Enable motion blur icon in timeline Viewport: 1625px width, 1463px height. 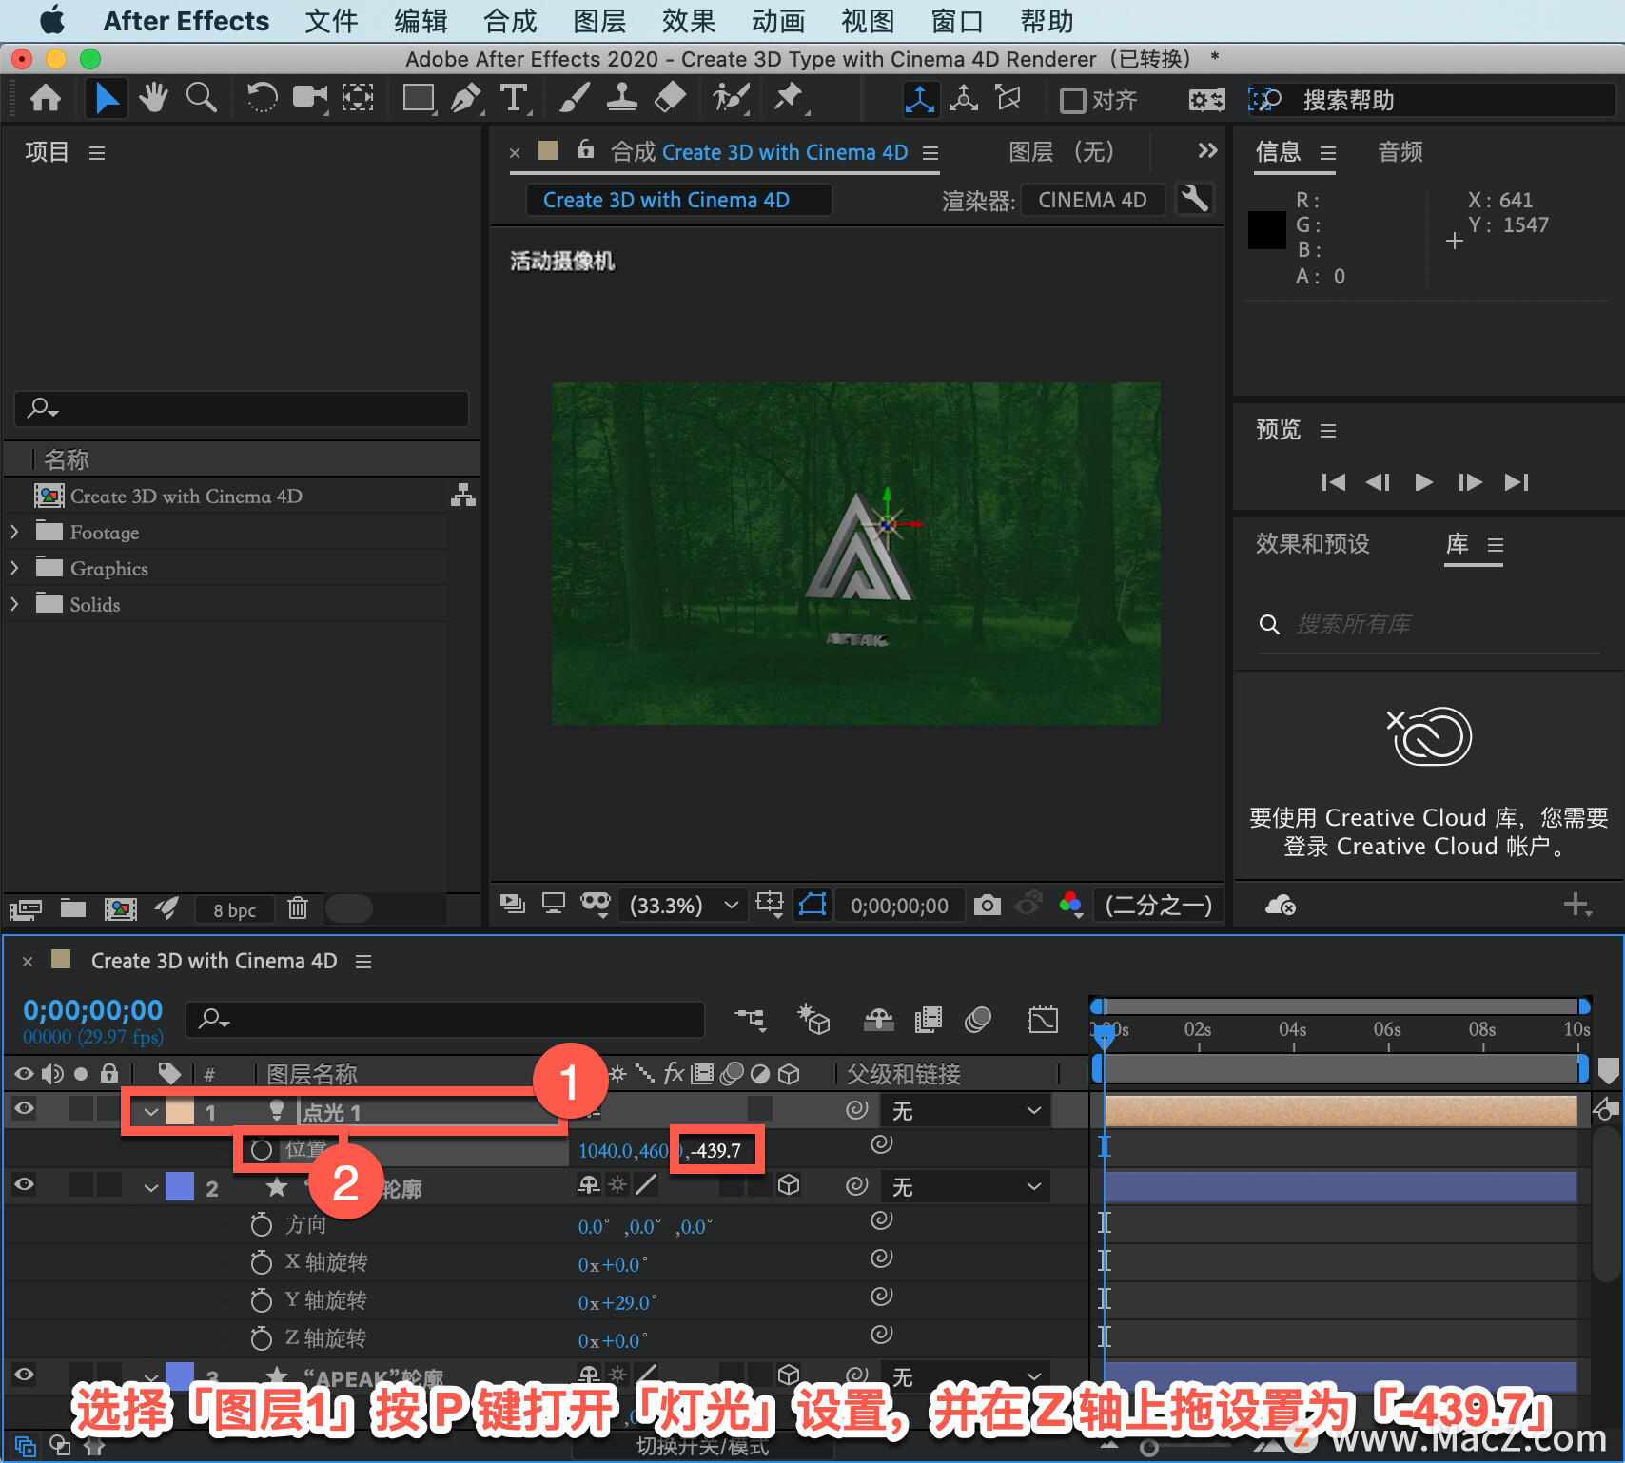click(978, 1021)
